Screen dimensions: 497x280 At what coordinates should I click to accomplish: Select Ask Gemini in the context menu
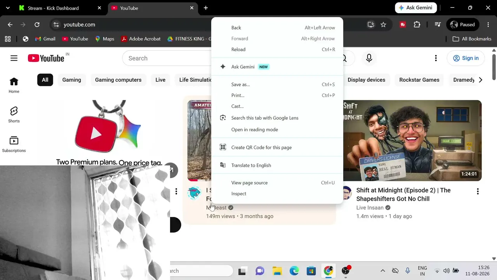(277, 67)
